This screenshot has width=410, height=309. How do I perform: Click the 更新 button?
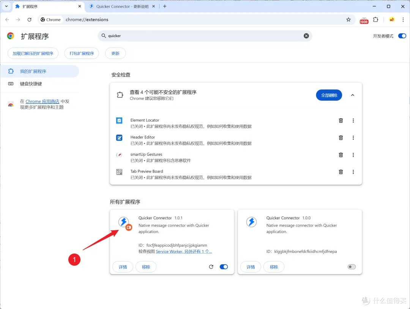click(x=115, y=54)
